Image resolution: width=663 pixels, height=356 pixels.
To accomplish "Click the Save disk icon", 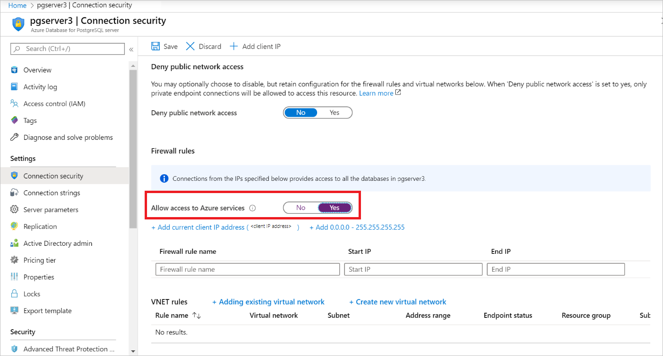I will click(x=156, y=46).
